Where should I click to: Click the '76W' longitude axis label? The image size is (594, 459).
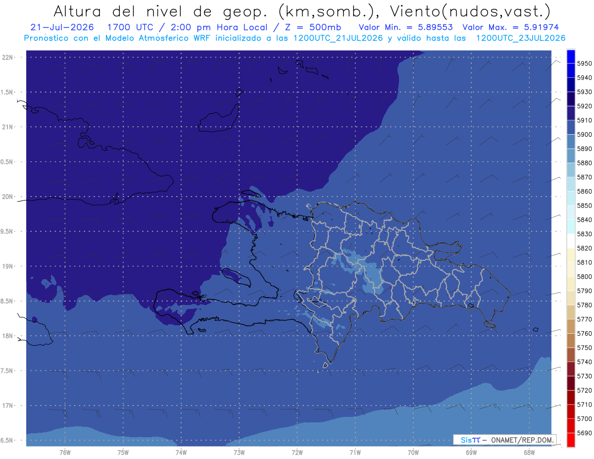pos(65,452)
